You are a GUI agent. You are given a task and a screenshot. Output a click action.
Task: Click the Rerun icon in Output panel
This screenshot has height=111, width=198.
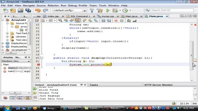click(35, 89)
